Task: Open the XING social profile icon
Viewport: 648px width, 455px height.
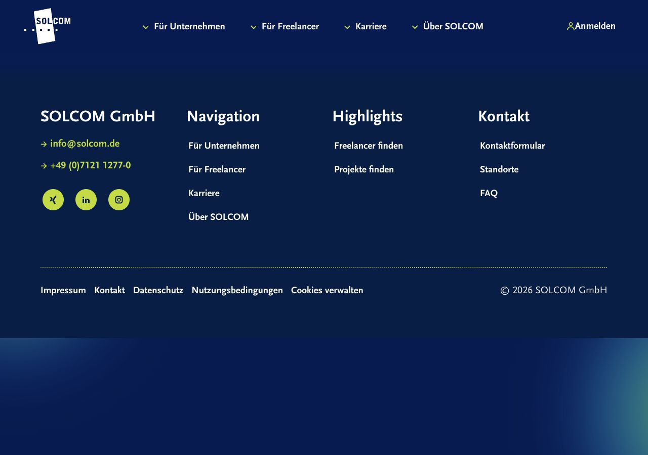Action: click(x=53, y=200)
